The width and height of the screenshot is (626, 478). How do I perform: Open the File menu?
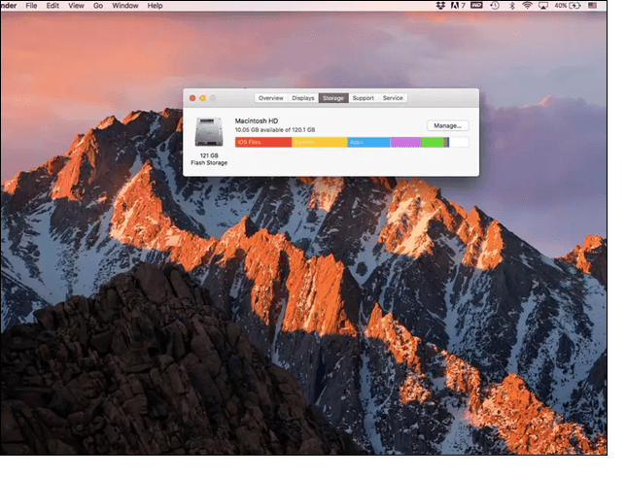pyautogui.click(x=31, y=6)
